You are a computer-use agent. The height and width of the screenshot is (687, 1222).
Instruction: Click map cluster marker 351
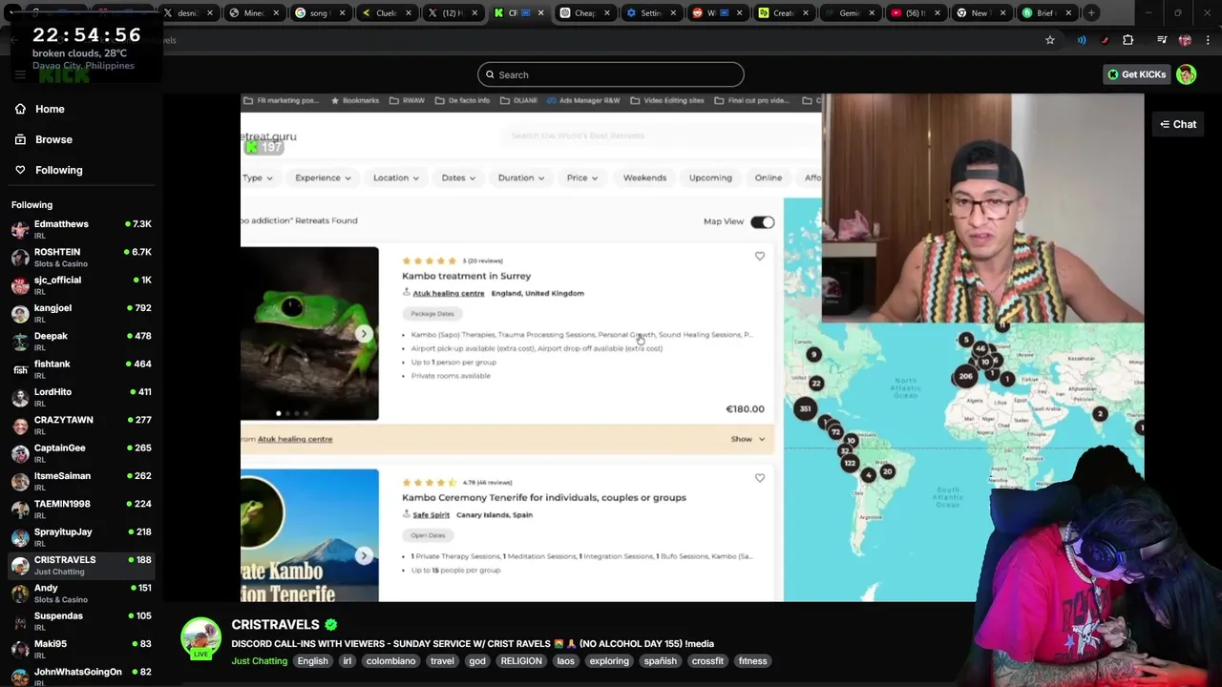pos(806,408)
